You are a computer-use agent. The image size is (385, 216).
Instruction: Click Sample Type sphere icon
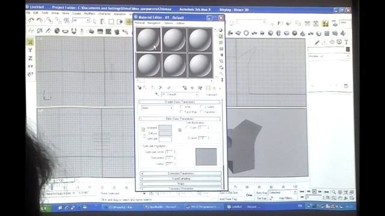click(221, 30)
